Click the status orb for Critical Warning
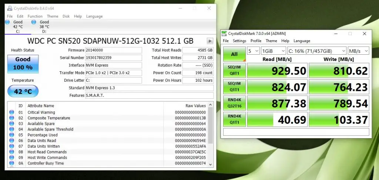The height and width of the screenshot is (180, 379). tap(11, 112)
